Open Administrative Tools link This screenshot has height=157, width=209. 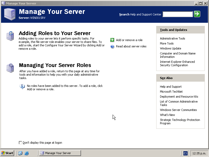pyautogui.click(x=172, y=38)
